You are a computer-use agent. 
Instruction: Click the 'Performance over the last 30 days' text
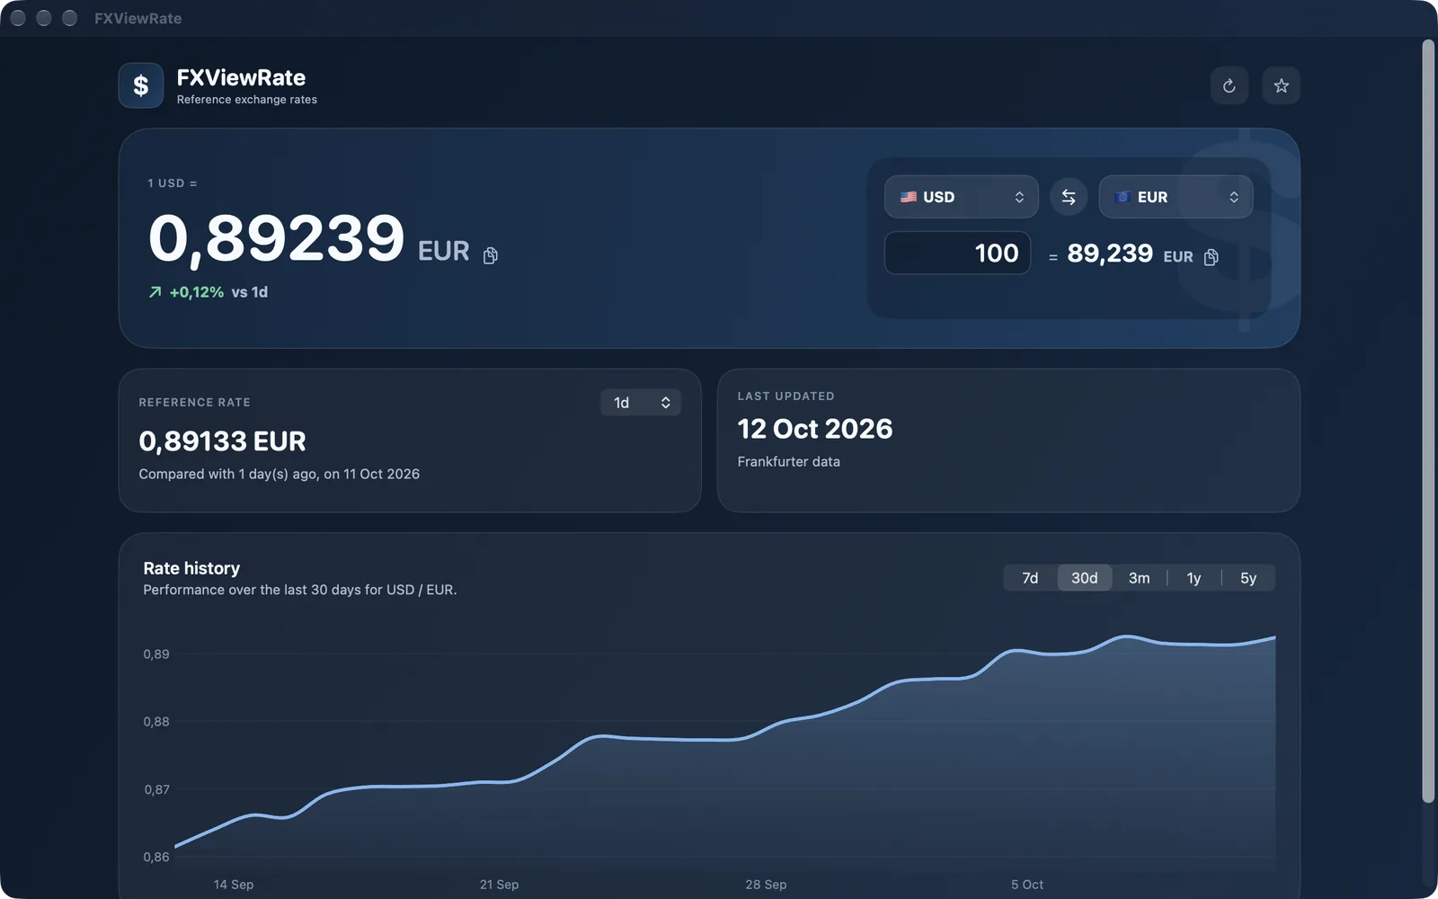coord(300,590)
